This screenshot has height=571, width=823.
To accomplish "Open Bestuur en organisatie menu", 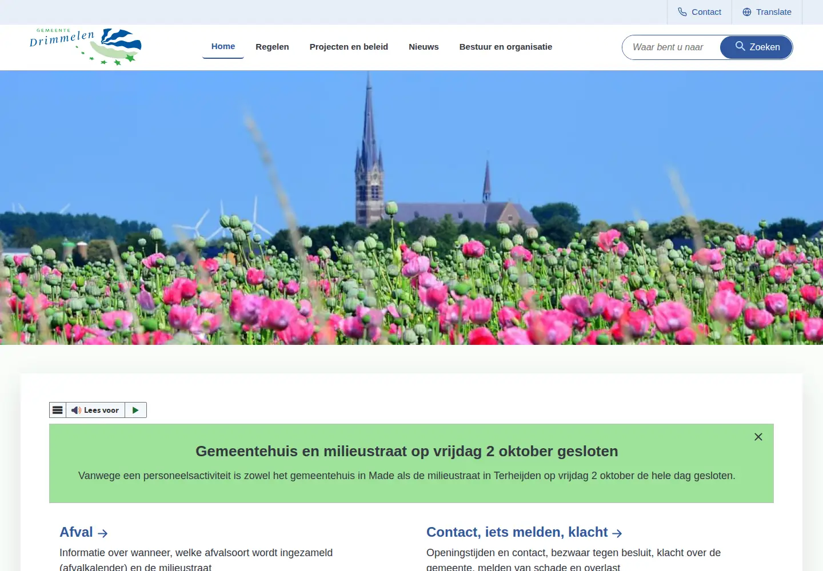I will click(x=506, y=47).
